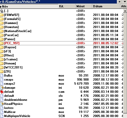The height and width of the screenshot is (118, 127).
Task: Select the doublewishbone file name
Action: coord(16,100)
